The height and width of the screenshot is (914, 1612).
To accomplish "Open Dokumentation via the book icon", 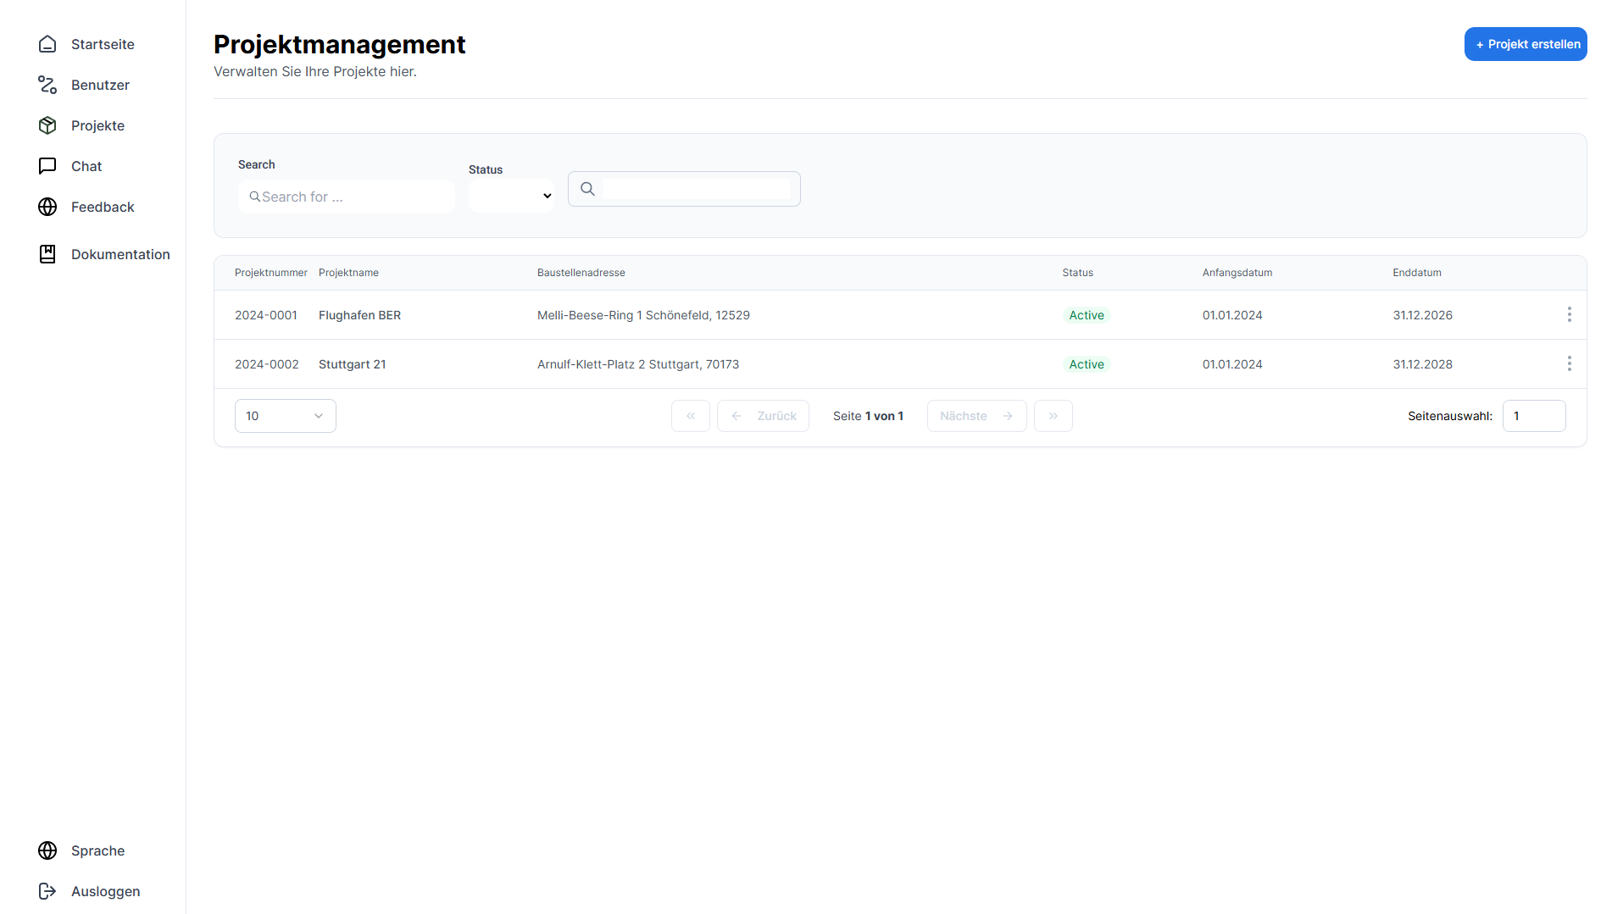I will pos(47,254).
